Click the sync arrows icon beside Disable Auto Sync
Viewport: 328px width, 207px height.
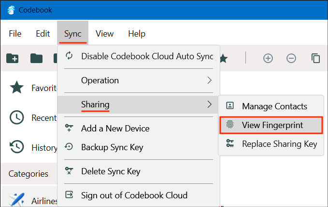(69, 56)
